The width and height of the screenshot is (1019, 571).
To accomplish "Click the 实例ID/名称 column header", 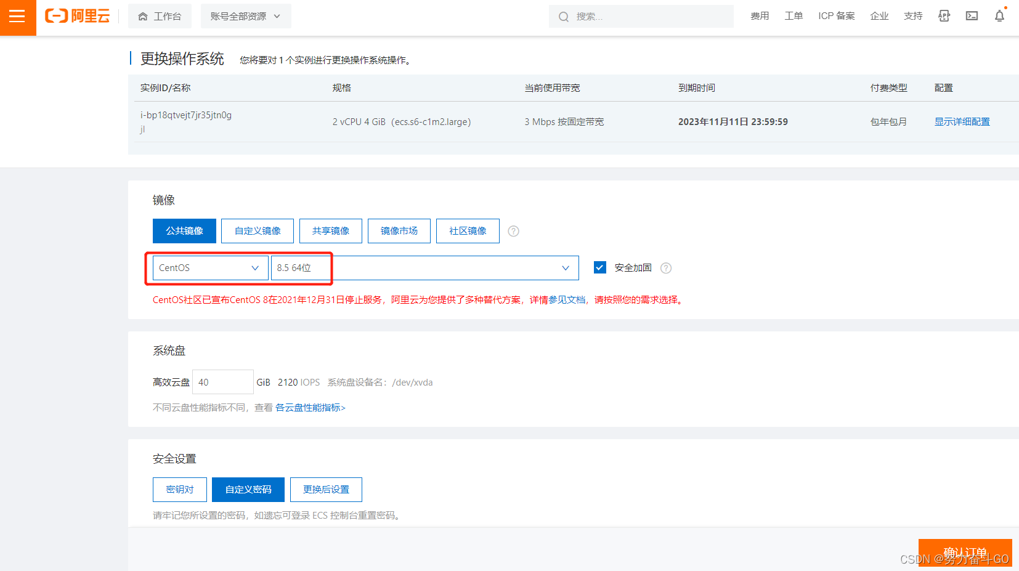I will (x=165, y=88).
